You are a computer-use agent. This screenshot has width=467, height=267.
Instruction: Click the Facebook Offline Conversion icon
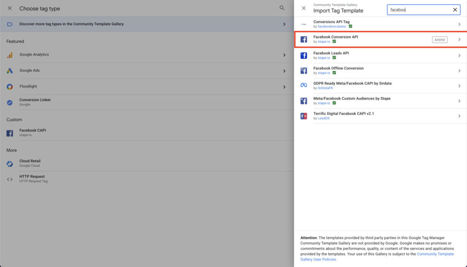click(x=304, y=71)
